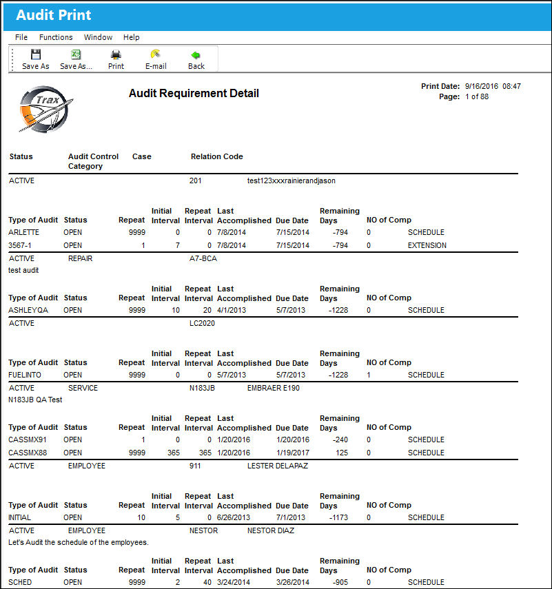Screen dimensions: 552x589
Task: Click the toolbar drag handle dots
Action: [12, 59]
